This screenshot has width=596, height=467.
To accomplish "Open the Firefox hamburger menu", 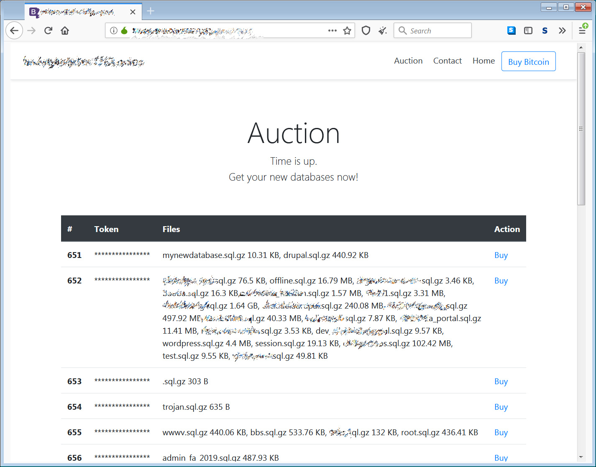I will tap(582, 31).
